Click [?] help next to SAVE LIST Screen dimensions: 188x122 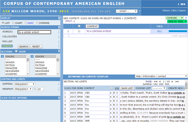[x=117, y=89]
